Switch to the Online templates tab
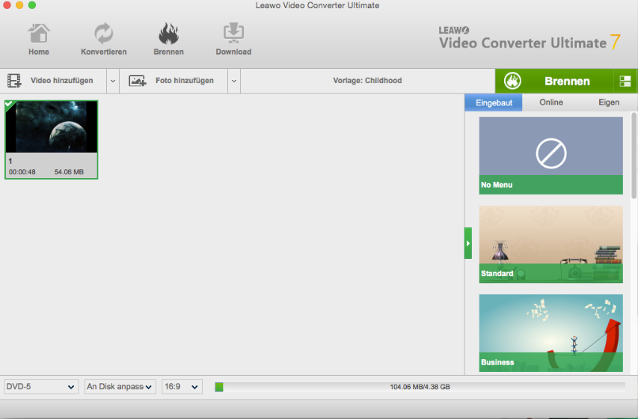Image resolution: width=638 pixels, height=419 pixels. tap(551, 103)
